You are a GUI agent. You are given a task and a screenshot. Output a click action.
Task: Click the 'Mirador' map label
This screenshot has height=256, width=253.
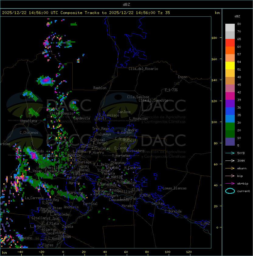click(x=128, y=206)
